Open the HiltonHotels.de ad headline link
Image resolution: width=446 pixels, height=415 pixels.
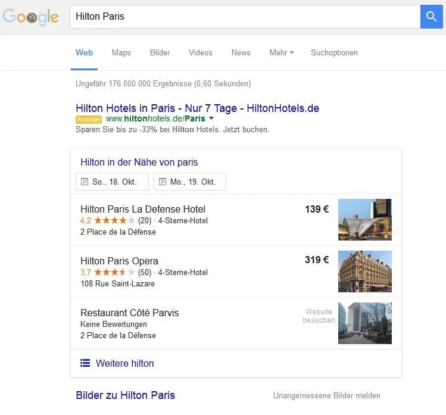click(197, 108)
